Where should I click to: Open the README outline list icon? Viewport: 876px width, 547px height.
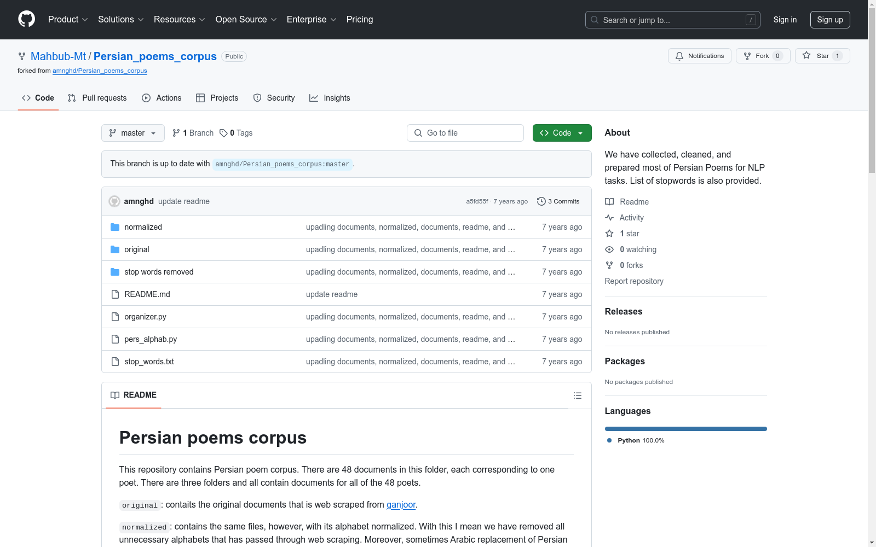click(x=578, y=395)
